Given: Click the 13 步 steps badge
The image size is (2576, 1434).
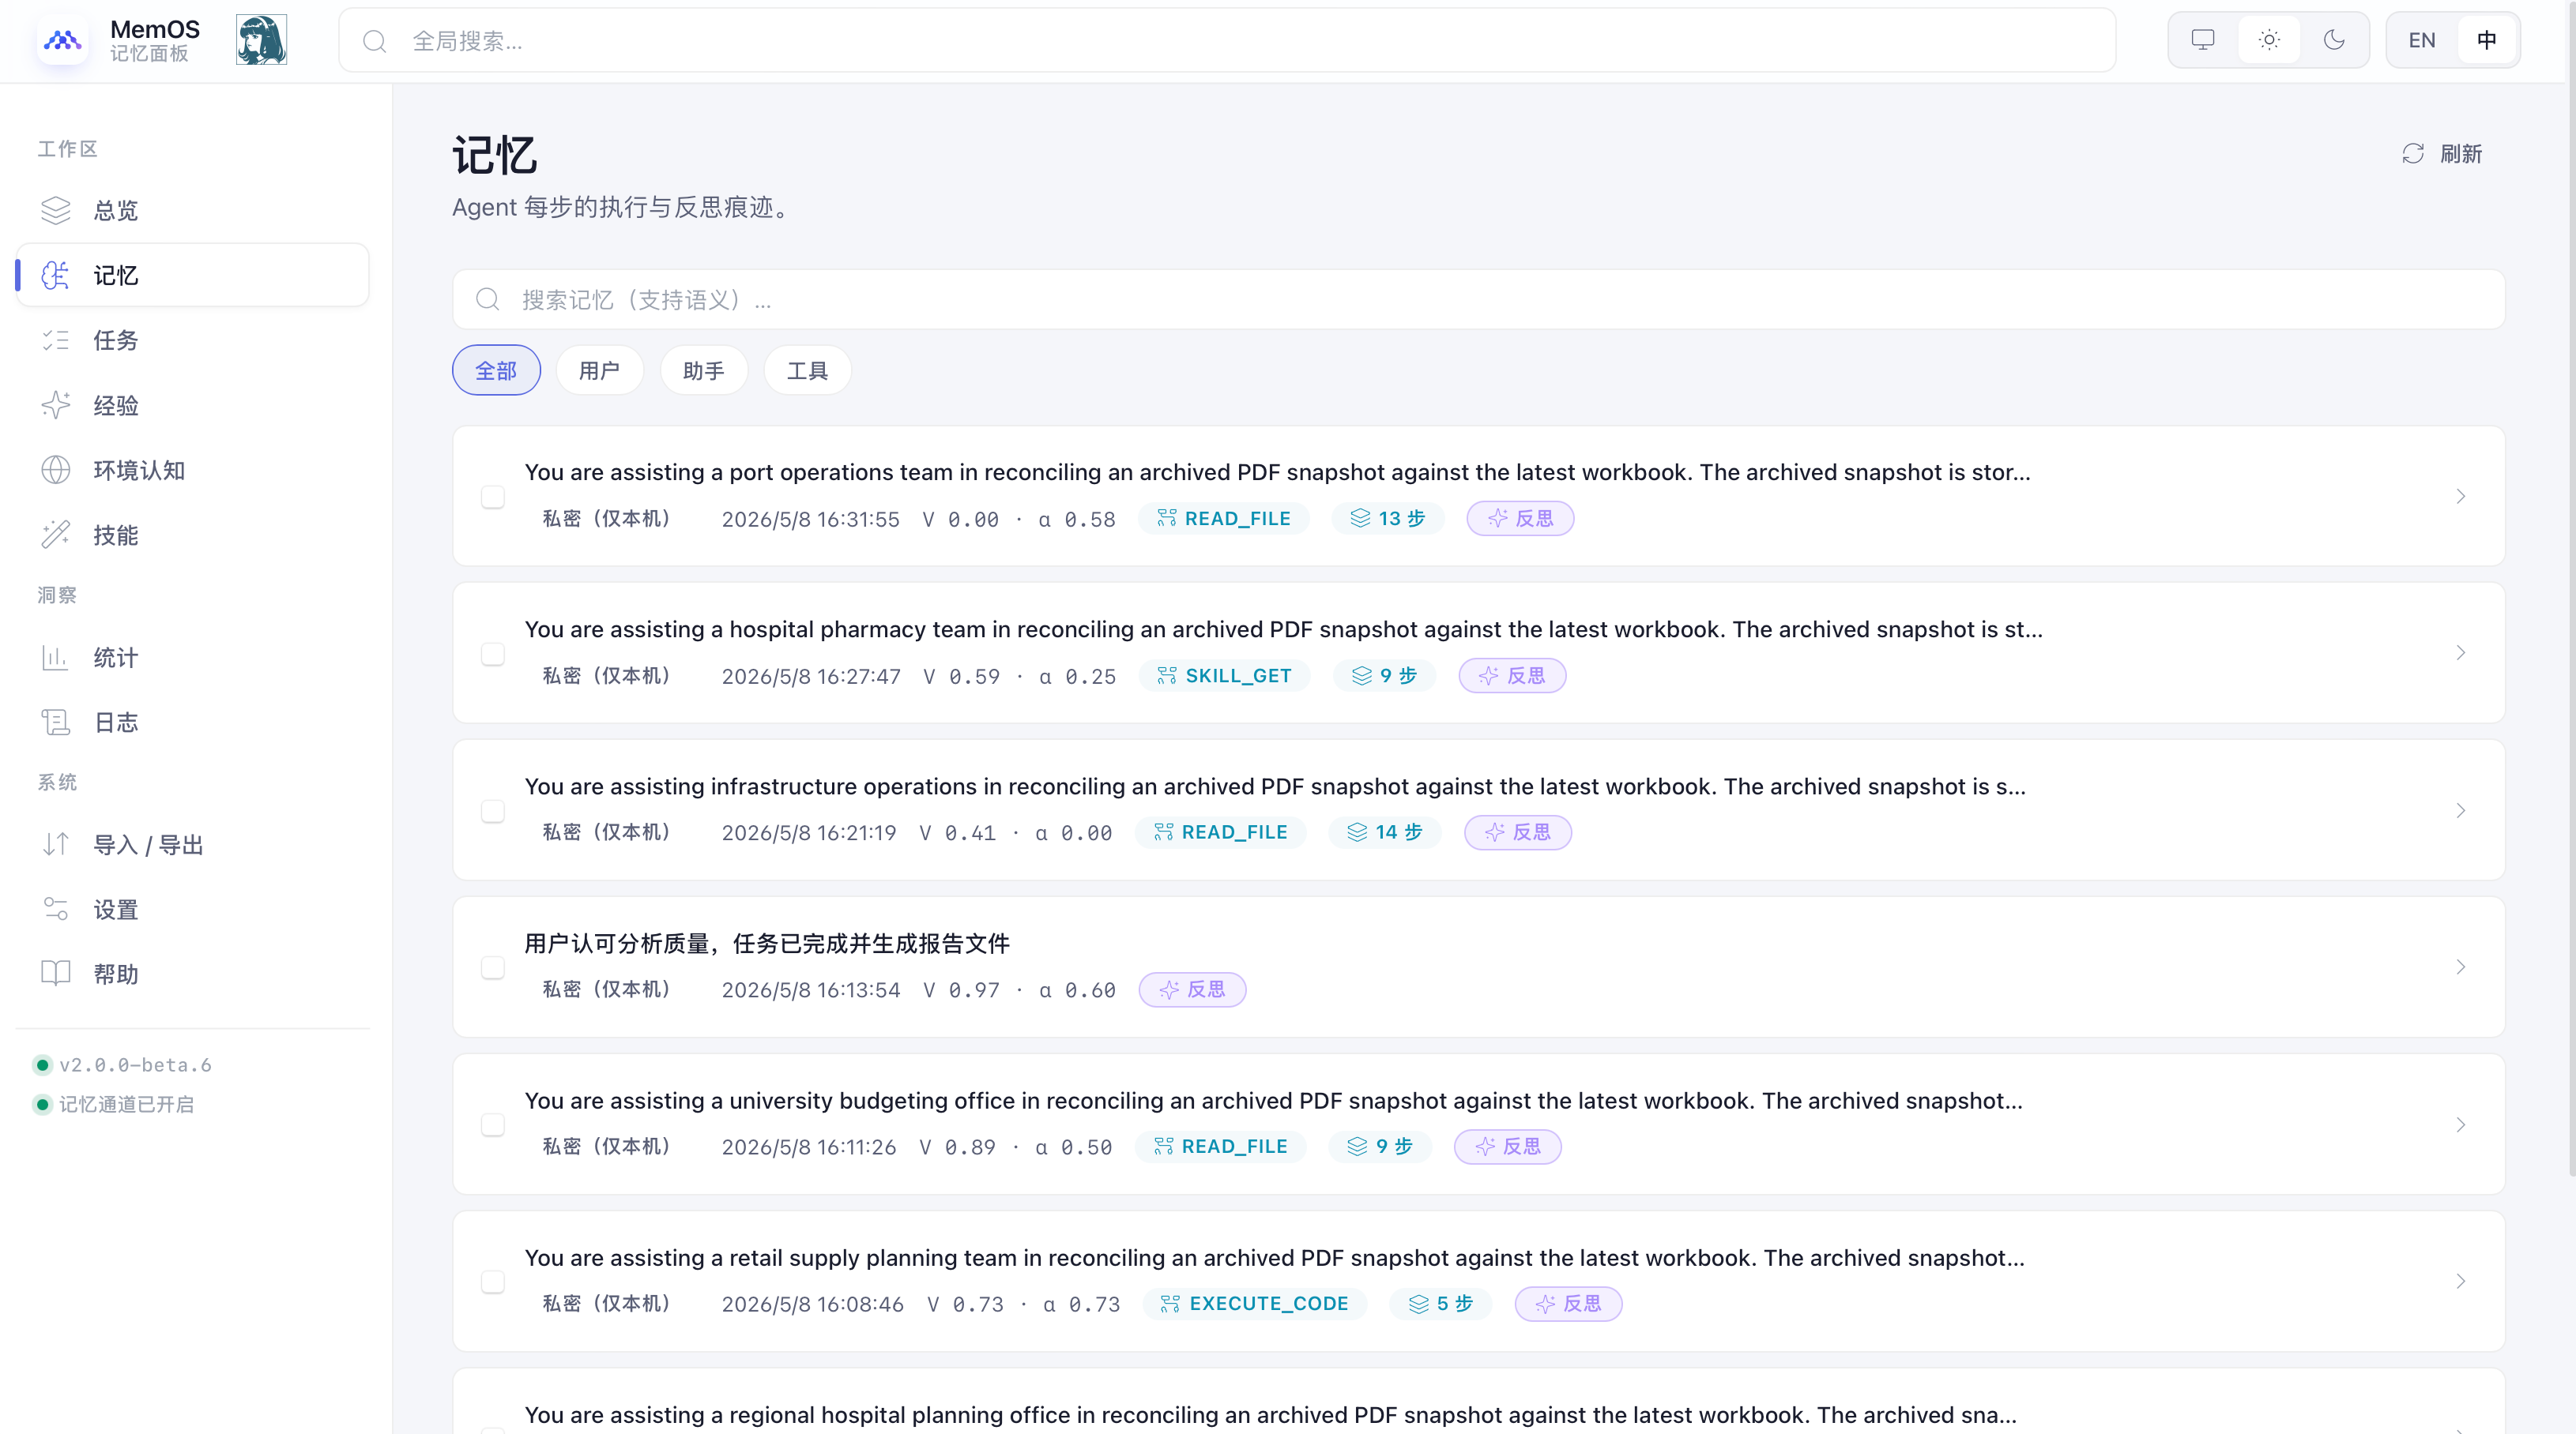Looking at the screenshot, I should pos(1388,519).
